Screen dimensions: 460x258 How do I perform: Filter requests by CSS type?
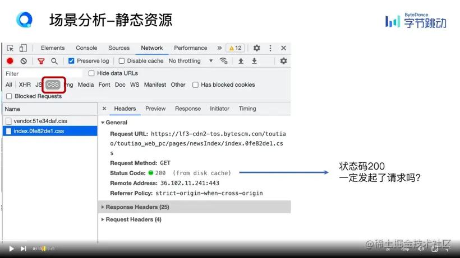[x=53, y=85]
